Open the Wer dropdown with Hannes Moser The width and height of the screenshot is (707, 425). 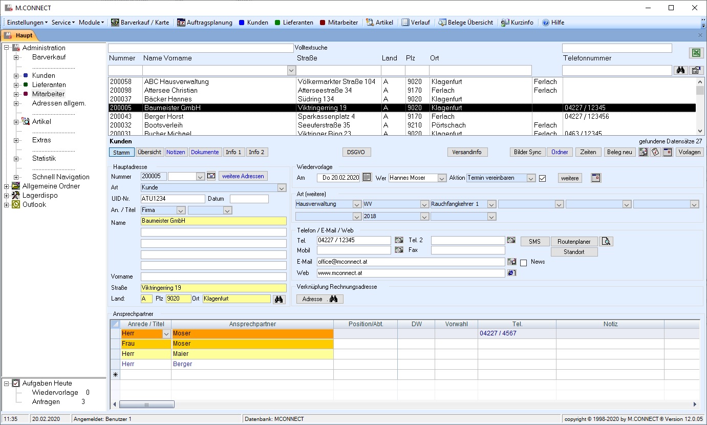point(442,178)
